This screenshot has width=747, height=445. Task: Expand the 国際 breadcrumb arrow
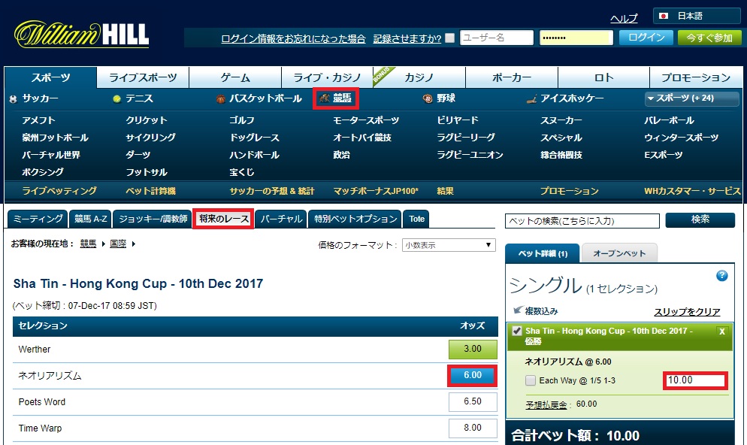click(x=134, y=244)
